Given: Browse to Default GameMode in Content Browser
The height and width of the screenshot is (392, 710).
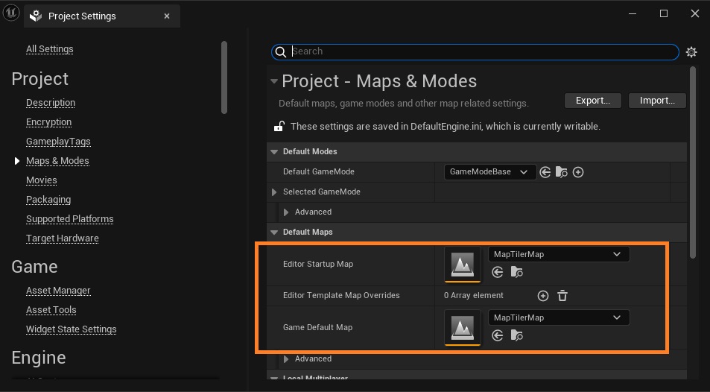Looking at the screenshot, I should coord(562,172).
